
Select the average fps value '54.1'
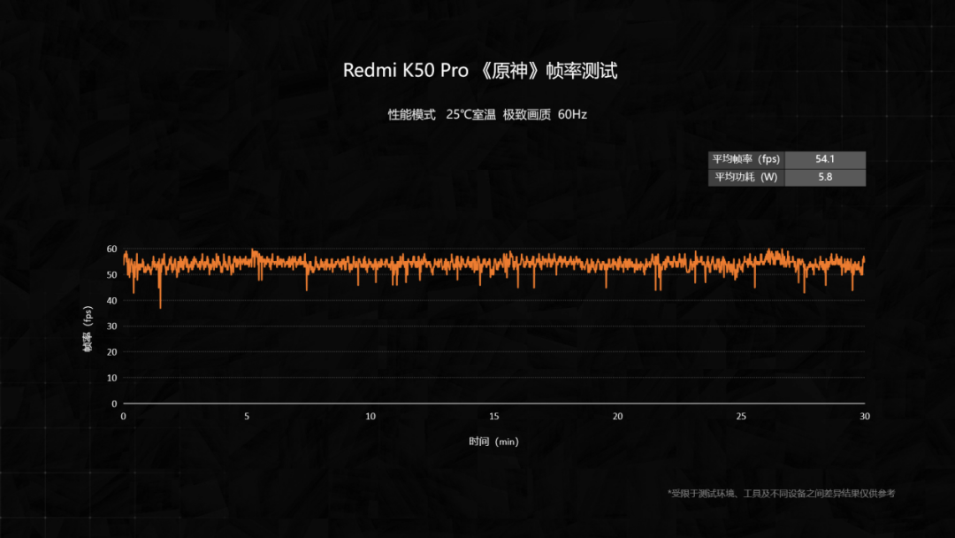[x=825, y=159]
